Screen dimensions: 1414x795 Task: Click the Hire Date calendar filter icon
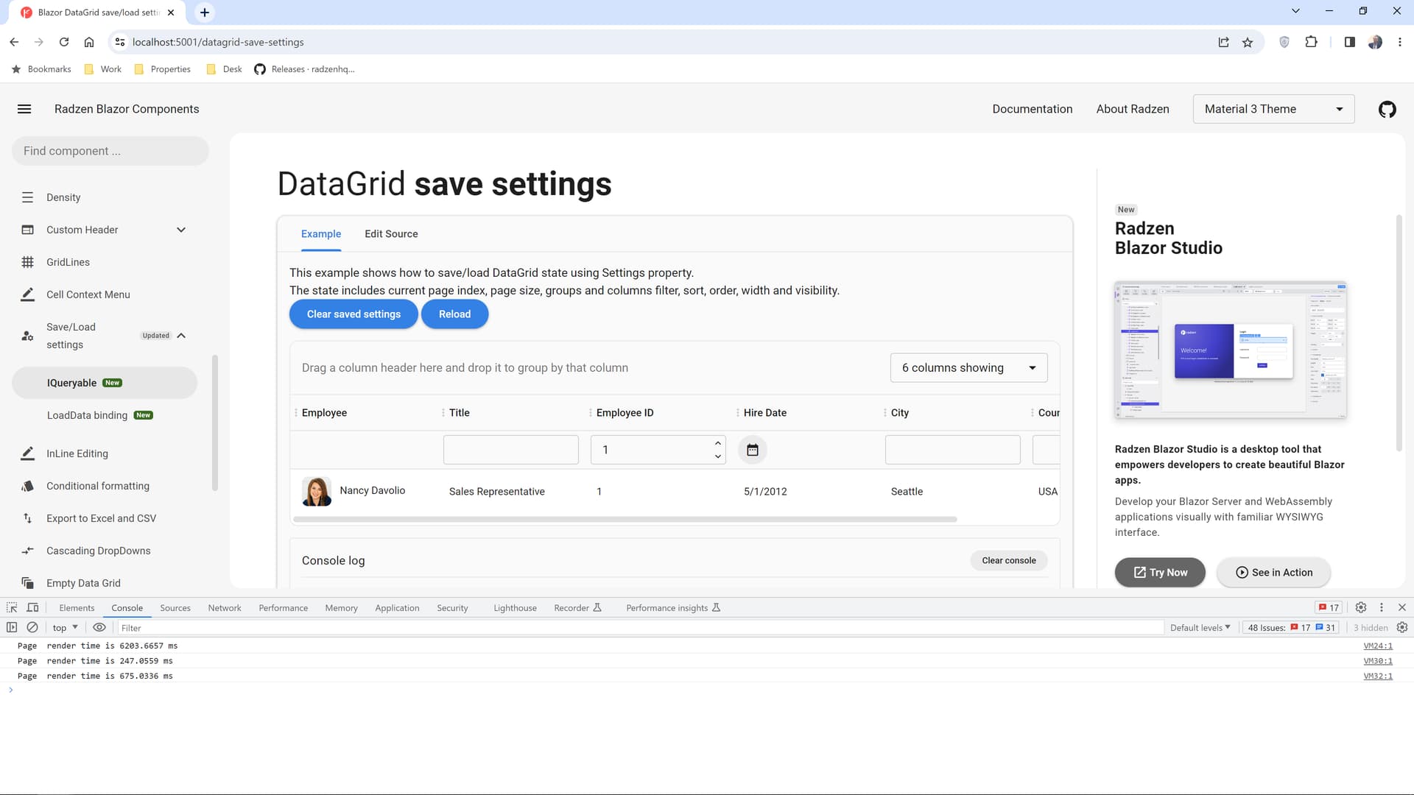[x=752, y=450]
